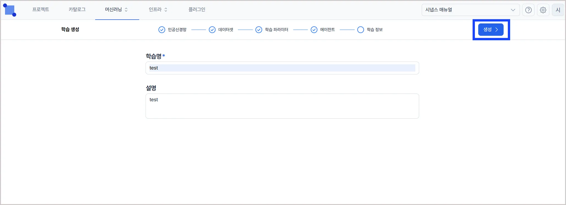Open the 프로젝트 menu
Viewport: 566px width, 205px height.
[41, 10]
